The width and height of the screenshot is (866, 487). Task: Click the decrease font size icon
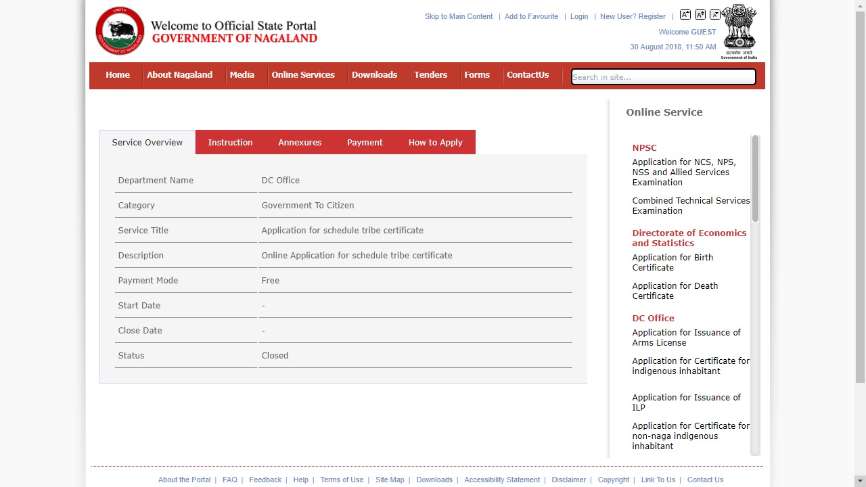[x=716, y=14]
